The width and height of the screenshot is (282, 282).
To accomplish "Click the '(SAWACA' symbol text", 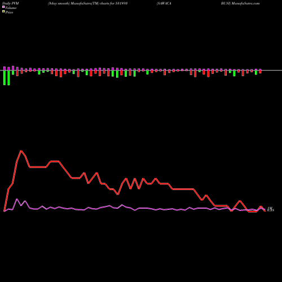I will 164,3.
